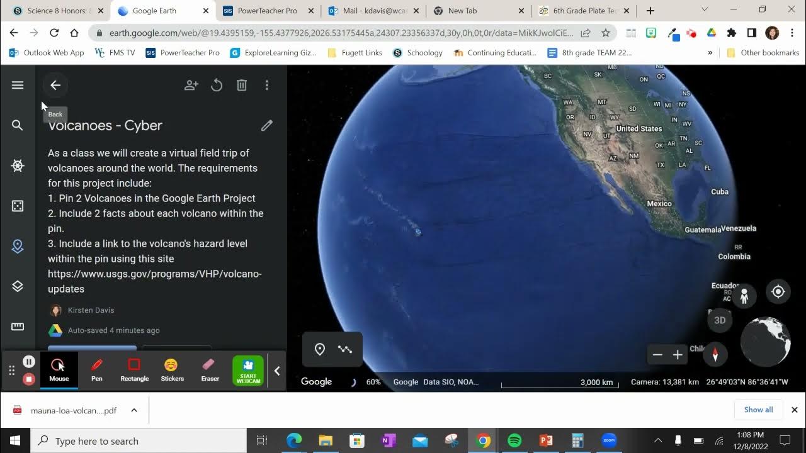Fly to my location target icon
806x453 pixels.
[x=778, y=291]
